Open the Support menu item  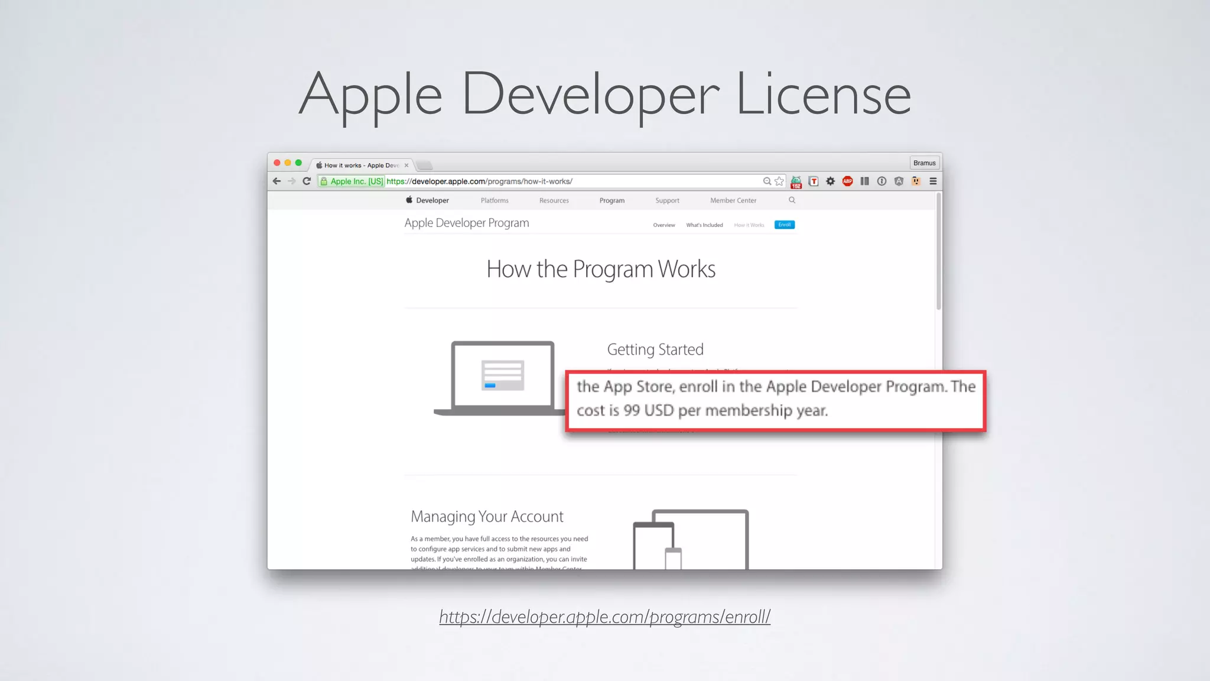tap(668, 200)
